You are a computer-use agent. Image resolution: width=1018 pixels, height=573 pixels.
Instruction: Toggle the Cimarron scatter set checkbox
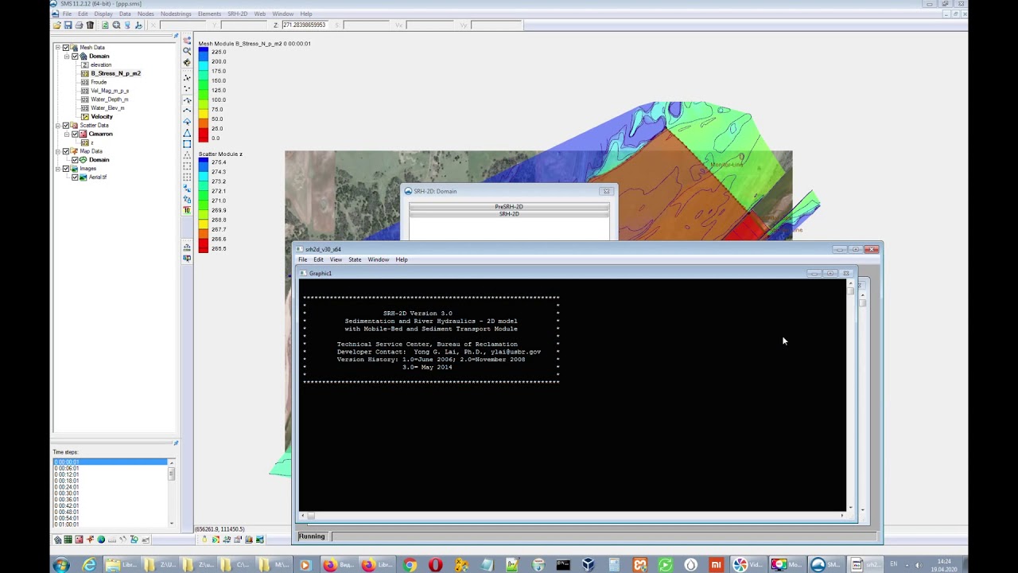click(x=75, y=134)
